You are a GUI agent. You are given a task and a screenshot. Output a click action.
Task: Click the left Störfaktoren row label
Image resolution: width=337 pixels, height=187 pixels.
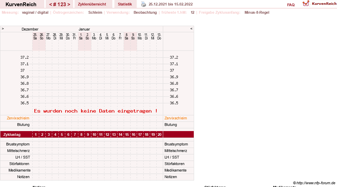pyautogui.click(x=19, y=164)
